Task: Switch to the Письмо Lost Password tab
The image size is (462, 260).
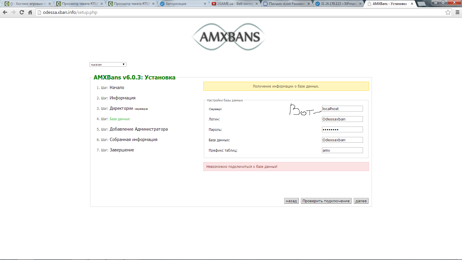Action: point(287,4)
